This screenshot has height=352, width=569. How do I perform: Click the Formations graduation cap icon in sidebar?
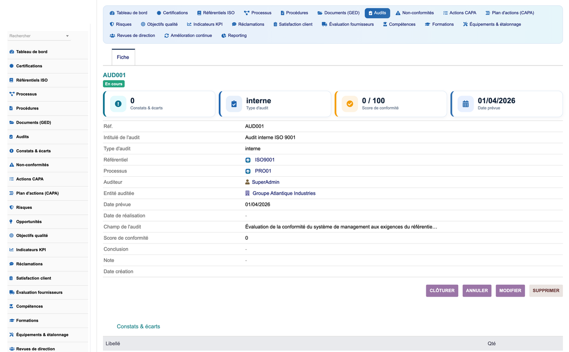click(12, 321)
